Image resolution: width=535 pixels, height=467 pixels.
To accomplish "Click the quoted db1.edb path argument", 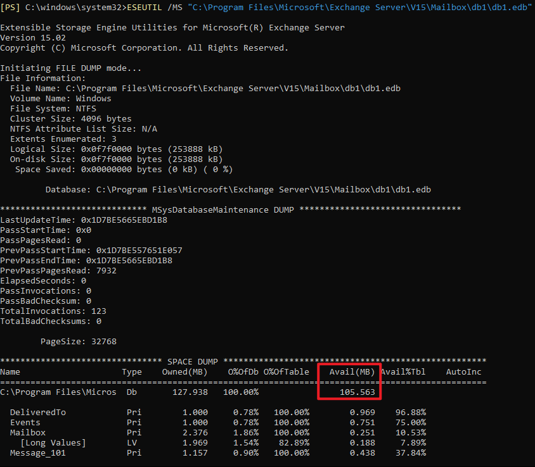I will pyautogui.click(x=359, y=7).
